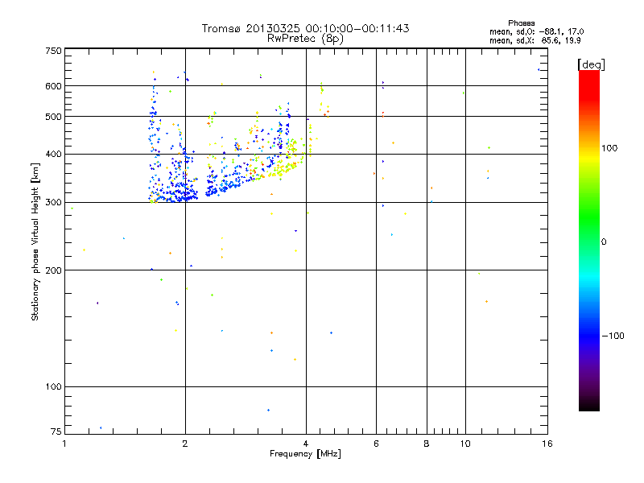Click the frequency axis tick "10"

(465, 444)
